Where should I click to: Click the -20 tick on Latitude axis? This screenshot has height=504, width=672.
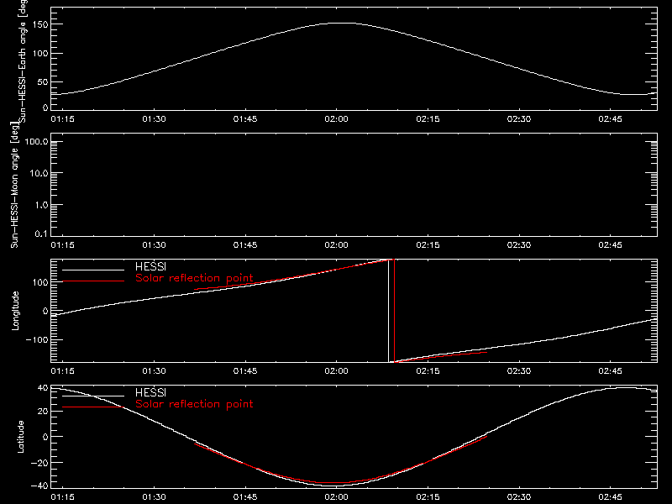(x=39, y=463)
